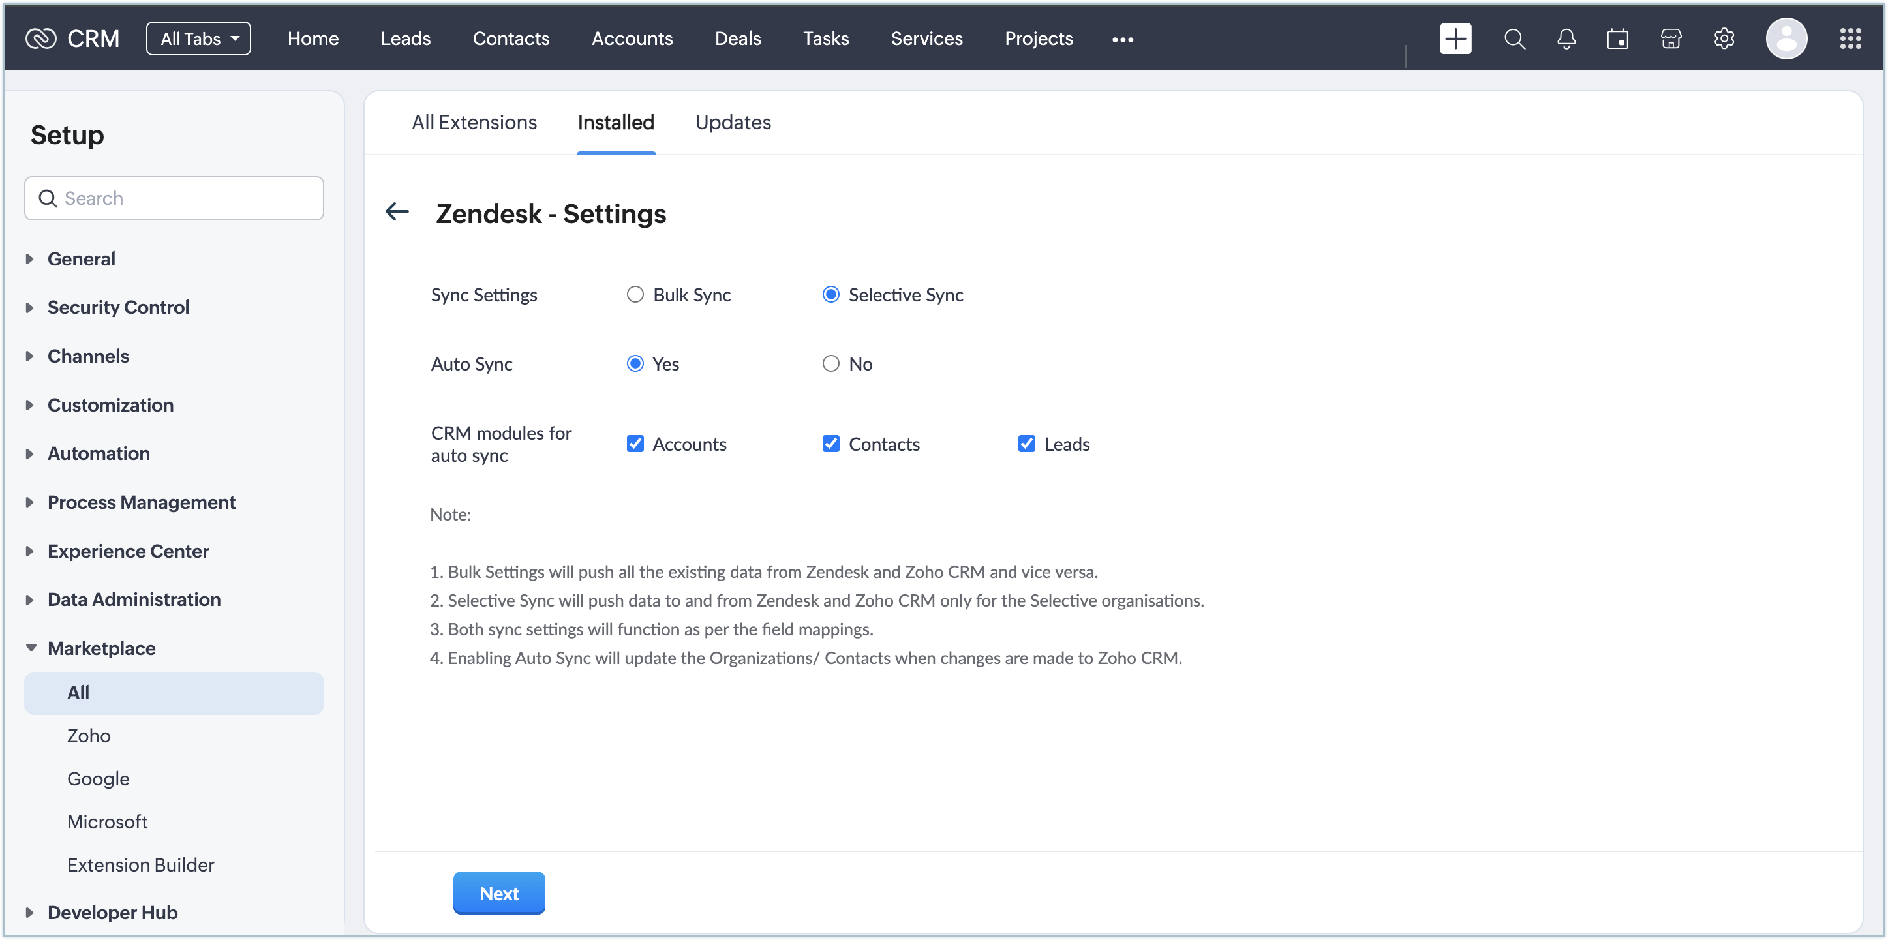The image size is (1888, 940).
Task: Select the Bulk Sync radio button
Action: coord(635,295)
